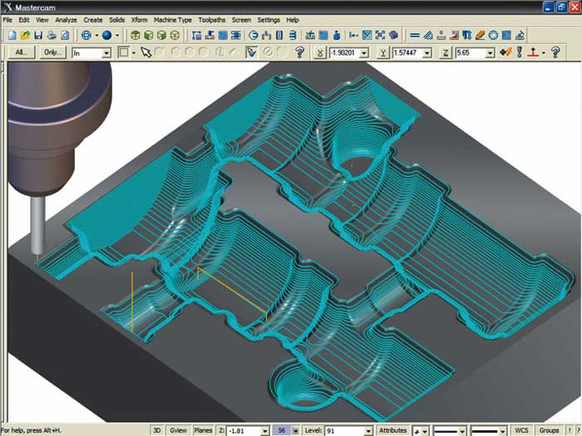
Task: Click the verify selection checkmark icon
Action: pyautogui.click(x=251, y=52)
